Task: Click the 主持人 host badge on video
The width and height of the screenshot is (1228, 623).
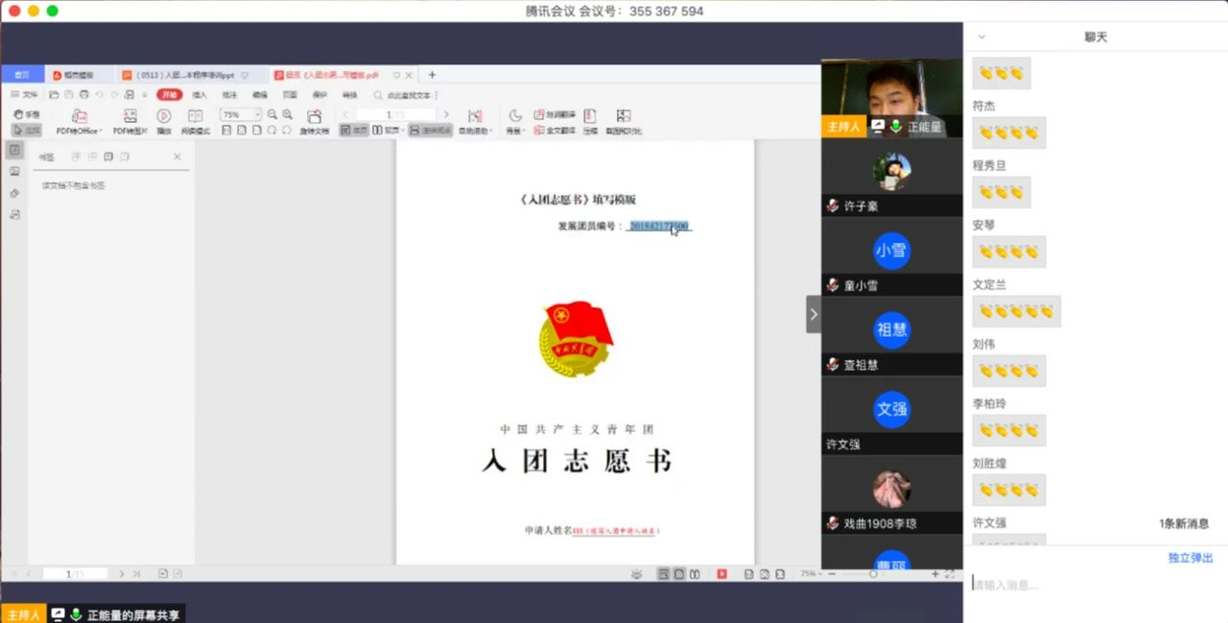Action: (x=843, y=127)
